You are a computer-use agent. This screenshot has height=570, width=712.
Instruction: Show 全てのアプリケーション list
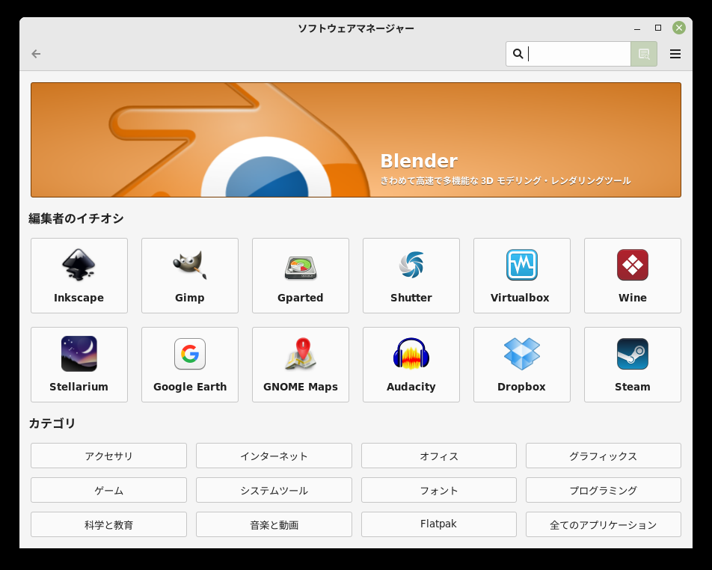pos(604,524)
